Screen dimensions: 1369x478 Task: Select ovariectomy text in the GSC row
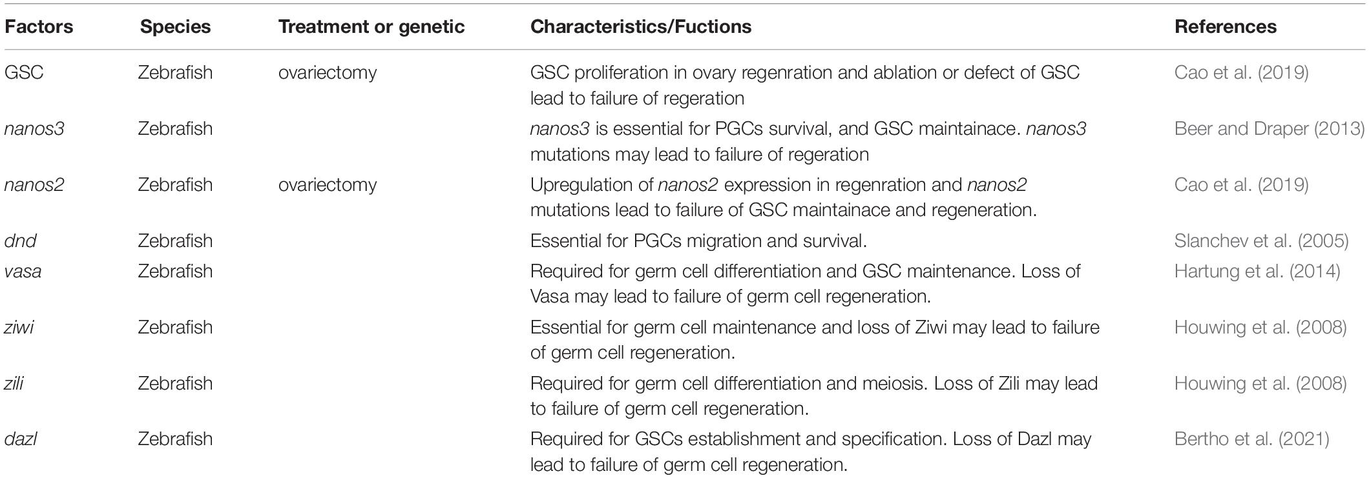328,72
